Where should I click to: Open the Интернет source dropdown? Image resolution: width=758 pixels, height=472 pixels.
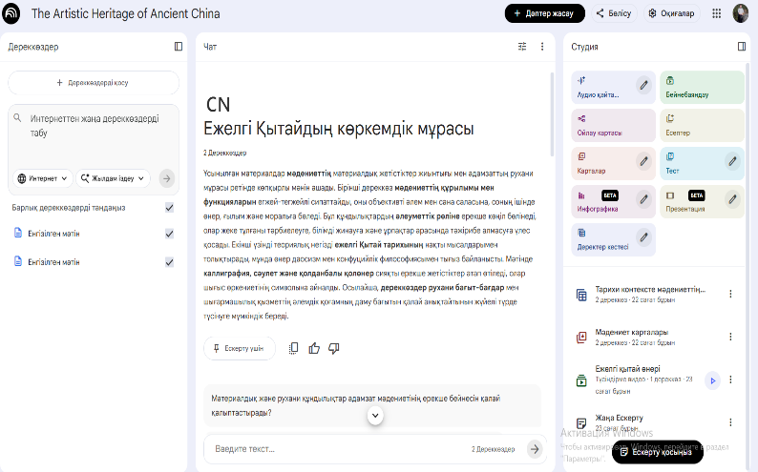point(43,178)
